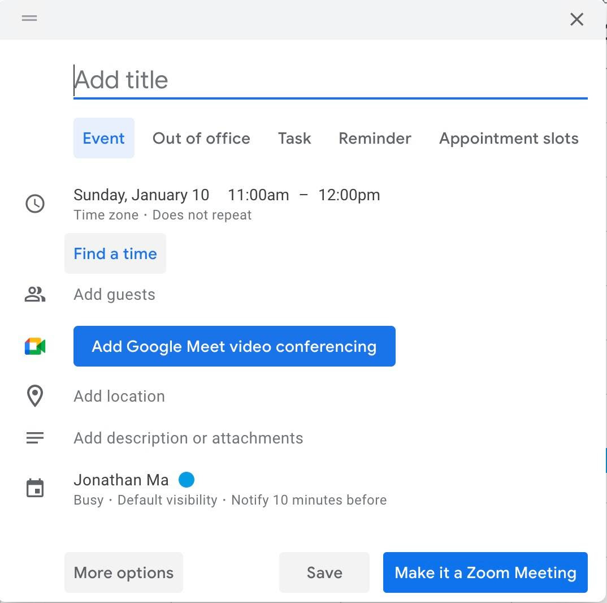Click the guests people icon
Viewport: 607px width, 603px height.
click(35, 295)
